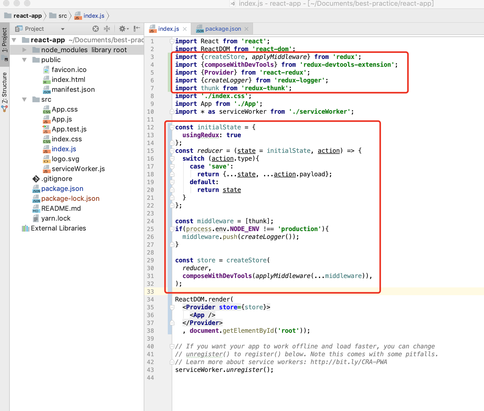Click the External Libraries bars icon
Screen dimensions: 484x411
pyautogui.click(x=25, y=228)
